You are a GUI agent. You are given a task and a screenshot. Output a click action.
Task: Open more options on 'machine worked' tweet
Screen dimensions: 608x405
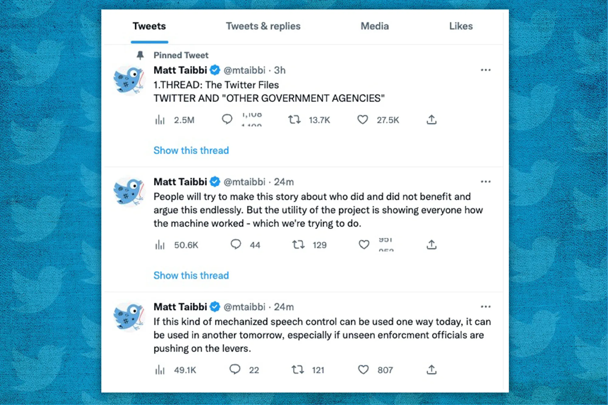click(485, 182)
